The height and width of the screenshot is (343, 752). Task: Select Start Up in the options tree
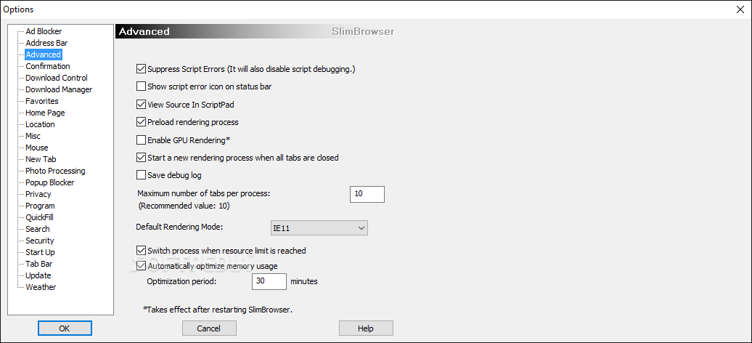click(x=40, y=252)
